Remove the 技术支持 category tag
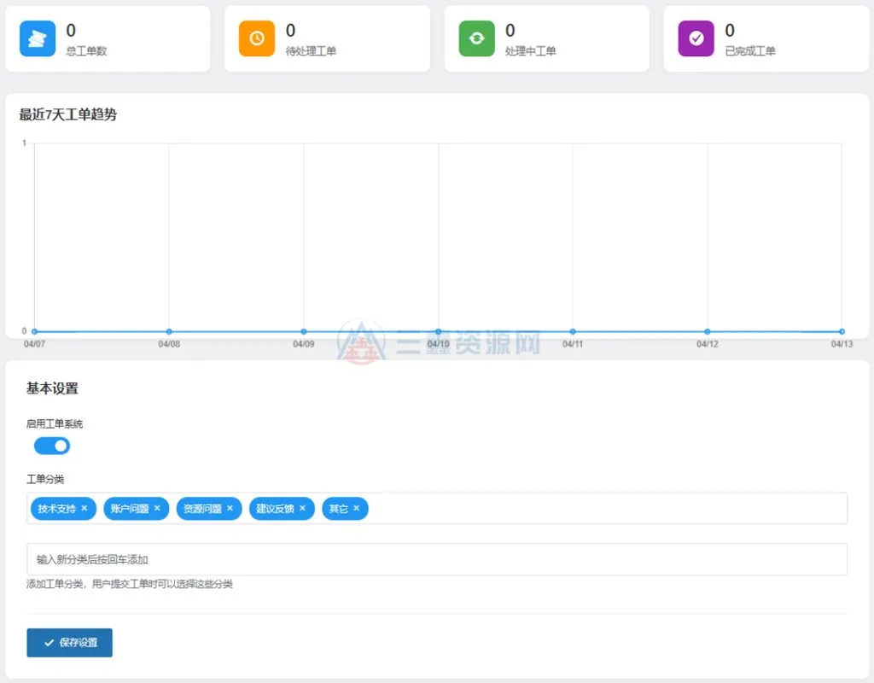Image resolution: width=874 pixels, height=683 pixels. [x=84, y=509]
